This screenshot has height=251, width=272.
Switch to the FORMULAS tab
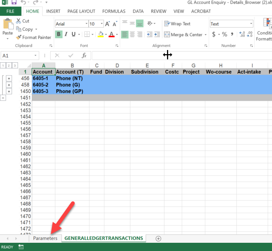(x=114, y=11)
